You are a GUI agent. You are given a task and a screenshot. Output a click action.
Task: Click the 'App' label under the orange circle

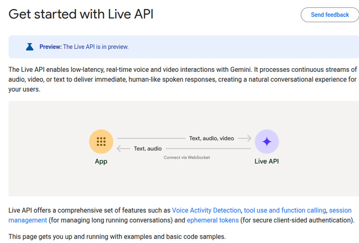click(x=101, y=162)
